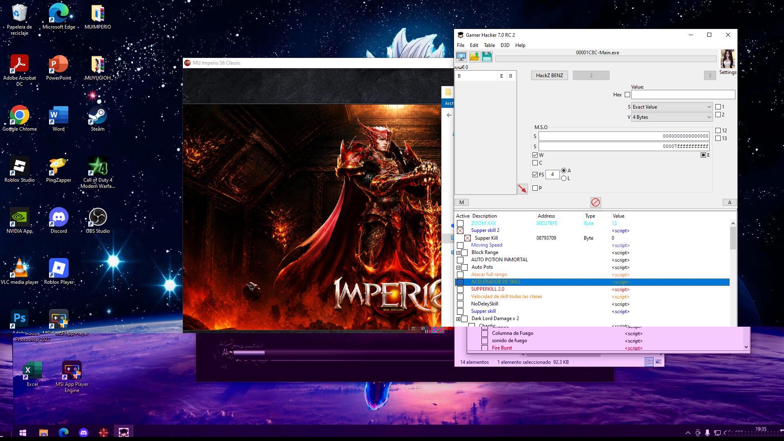Click the red prohibited circle icon
Screen dimensions: 784x441
pyautogui.click(x=595, y=203)
